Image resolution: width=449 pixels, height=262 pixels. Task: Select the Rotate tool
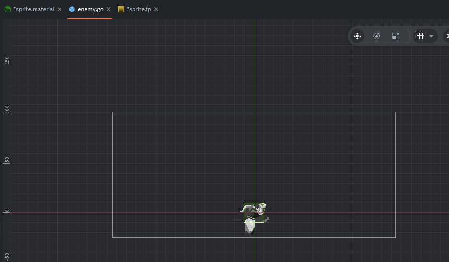(376, 36)
